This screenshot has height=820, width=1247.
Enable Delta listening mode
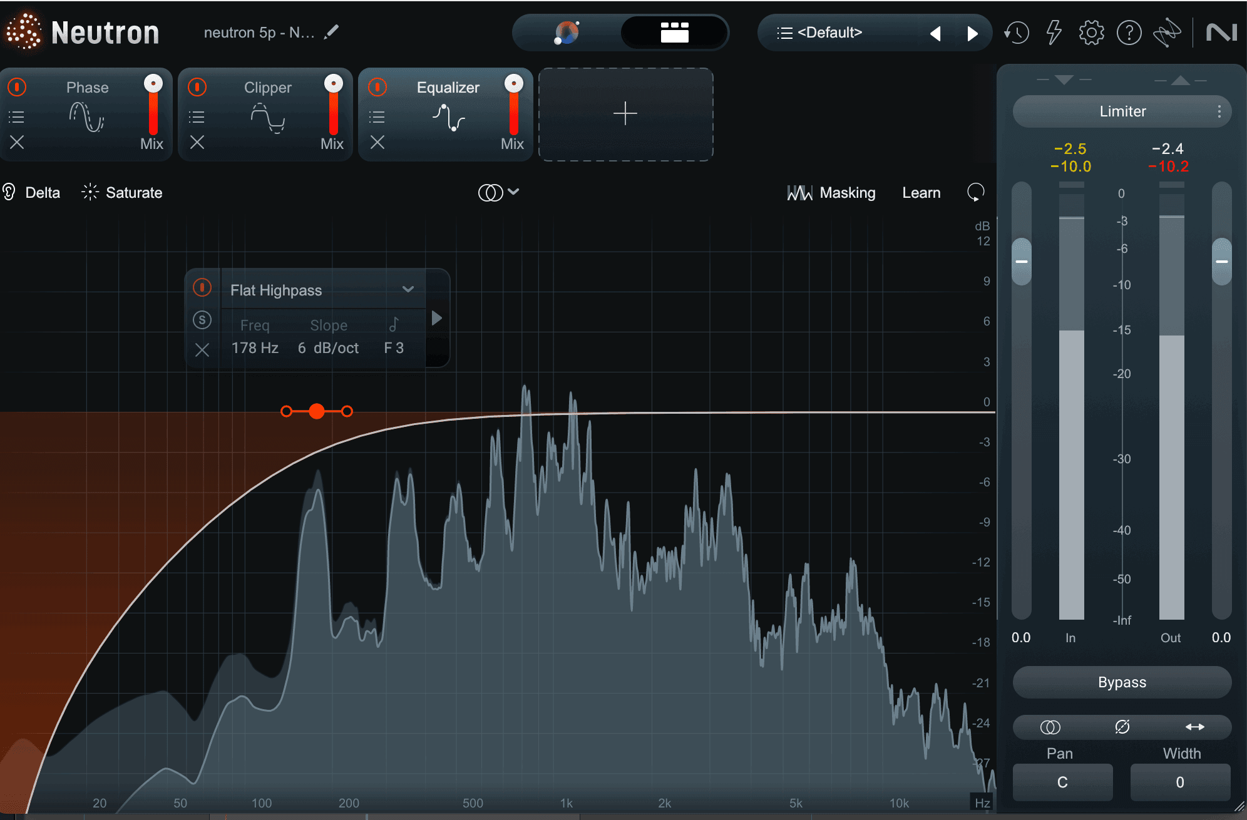pos(31,192)
